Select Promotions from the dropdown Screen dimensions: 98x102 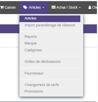click(x=50, y=91)
